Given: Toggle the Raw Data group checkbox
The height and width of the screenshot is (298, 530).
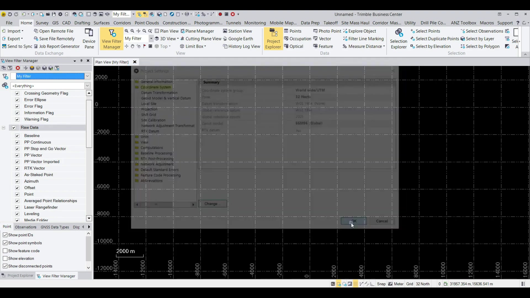Looking at the screenshot, I should (x=14, y=128).
